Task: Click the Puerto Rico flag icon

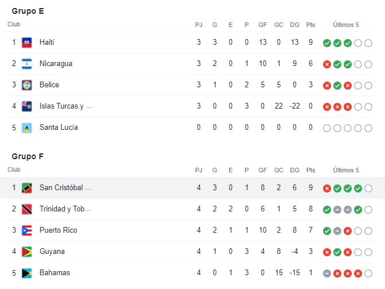Action: tap(26, 230)
